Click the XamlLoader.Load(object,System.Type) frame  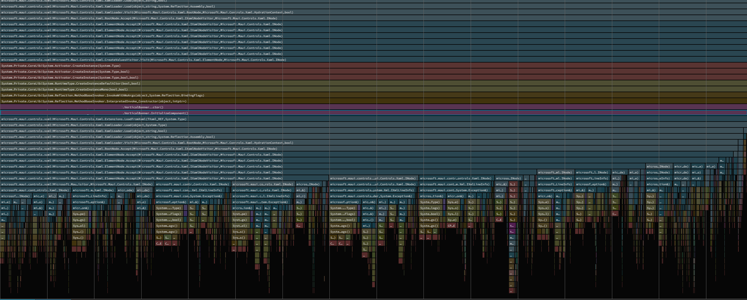pyautogui.click(x=373, y=125)
